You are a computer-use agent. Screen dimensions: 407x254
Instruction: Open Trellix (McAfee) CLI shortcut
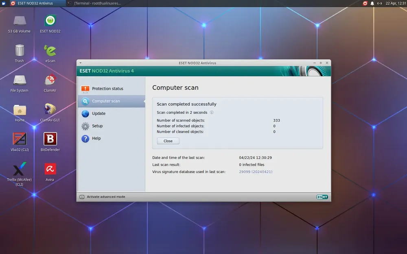tap(19, 174)
